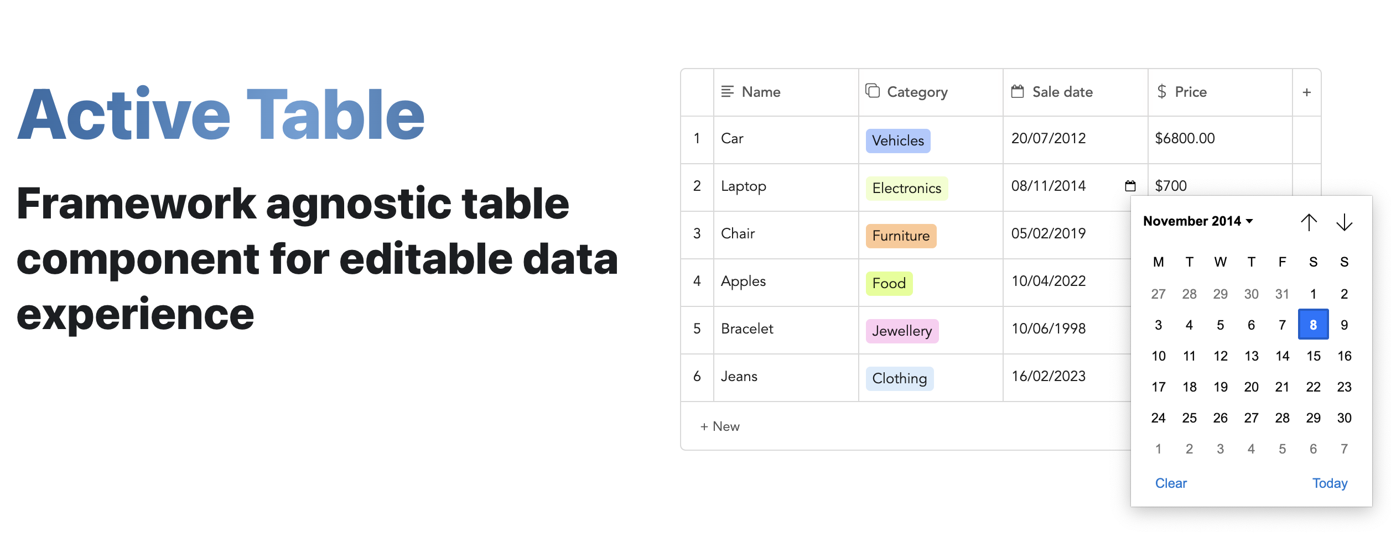Click the dollar icon in Price header
This screenshot has width=1391, height=542.
(x=1162, y=92)
